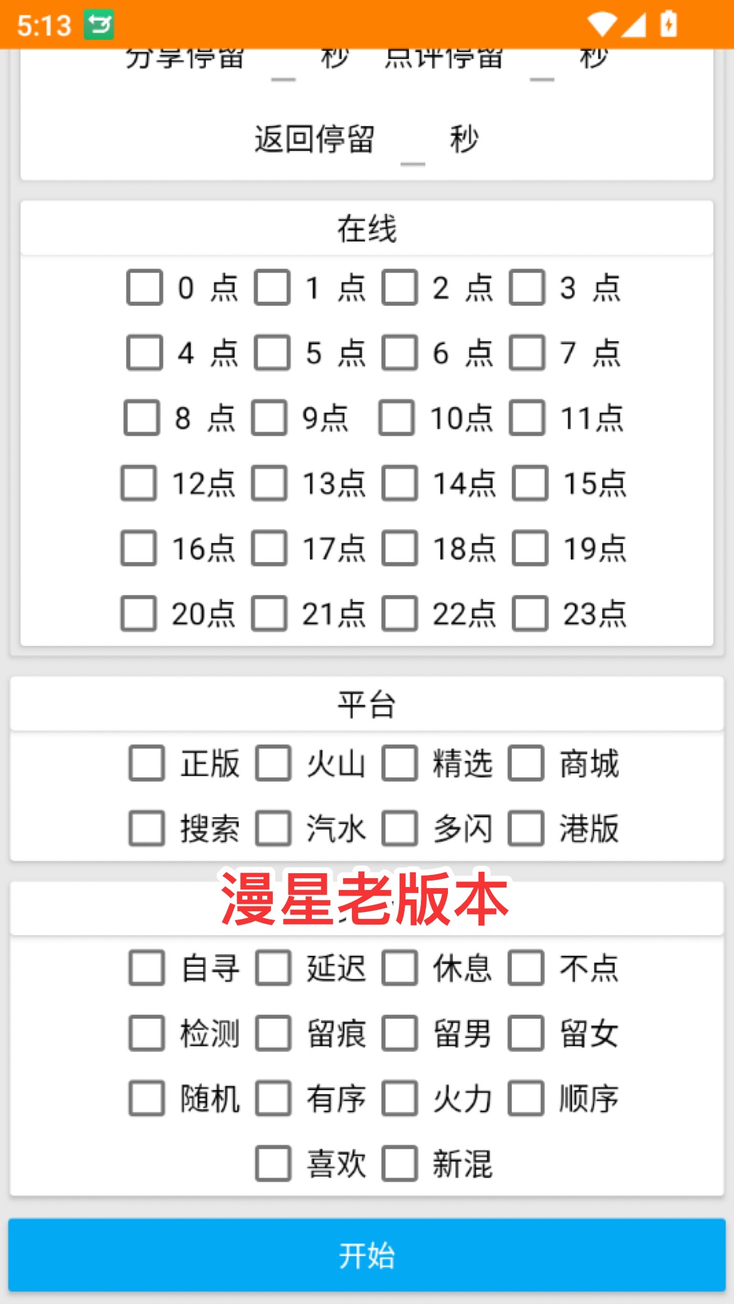Tap the 平台 section header
The image size is (734, 1304).
[366, 704]
